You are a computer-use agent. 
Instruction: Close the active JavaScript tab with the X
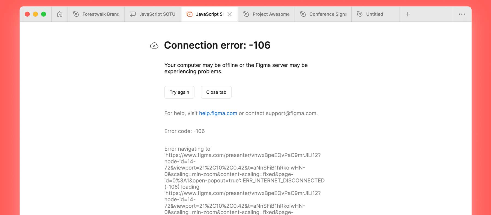(230, 14)
